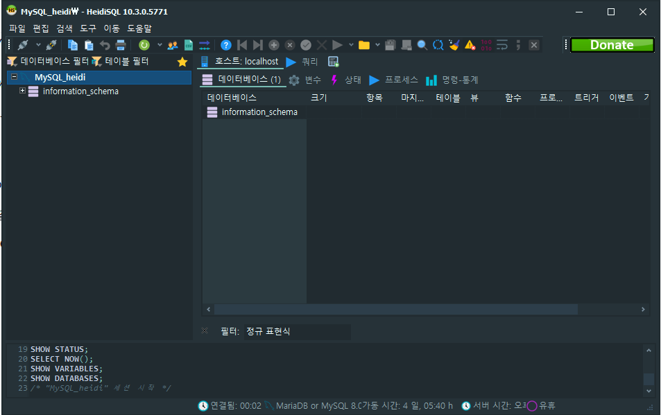Open the Run query dropdown arrow
Viewport: 661px width, 415px height.
tap(351, 45)
